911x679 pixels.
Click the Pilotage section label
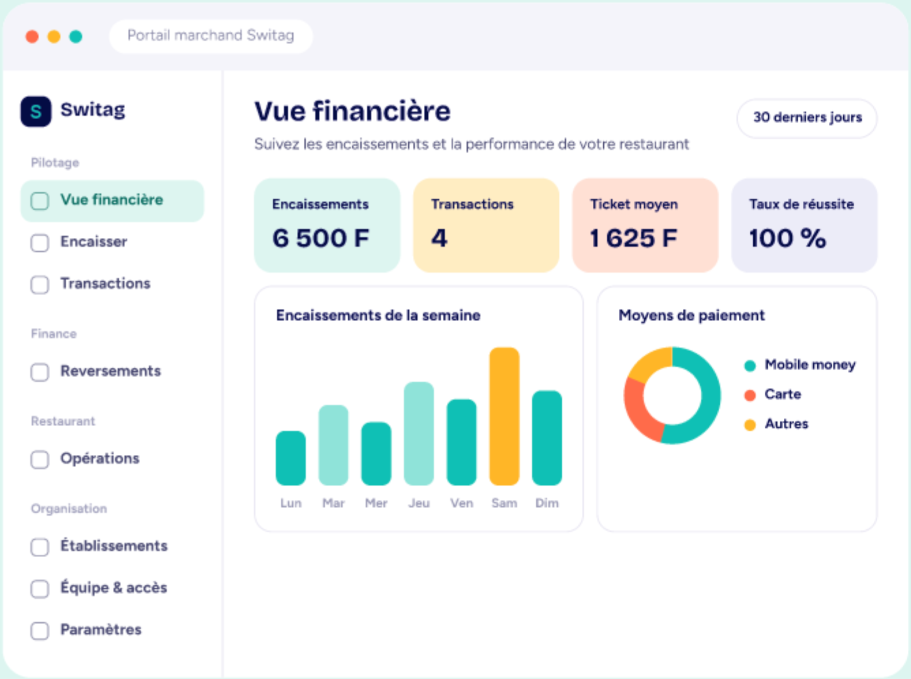coord(55,162)
